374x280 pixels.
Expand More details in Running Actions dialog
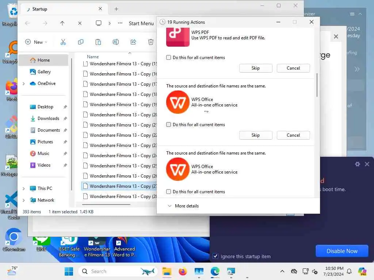click(183, 206)
